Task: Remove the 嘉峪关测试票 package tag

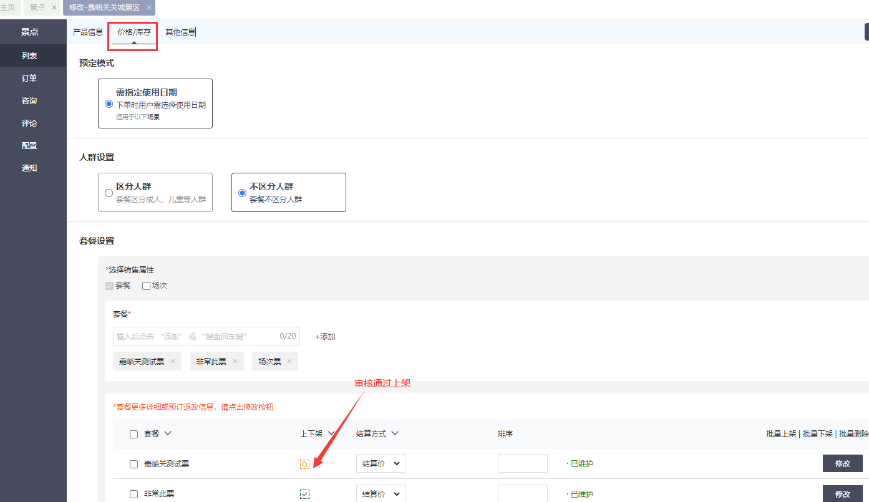Action: tap(172, 361)
